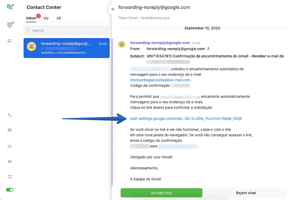
Task: Open the visitors monitor icon with red dot
Action: (10, 25)
